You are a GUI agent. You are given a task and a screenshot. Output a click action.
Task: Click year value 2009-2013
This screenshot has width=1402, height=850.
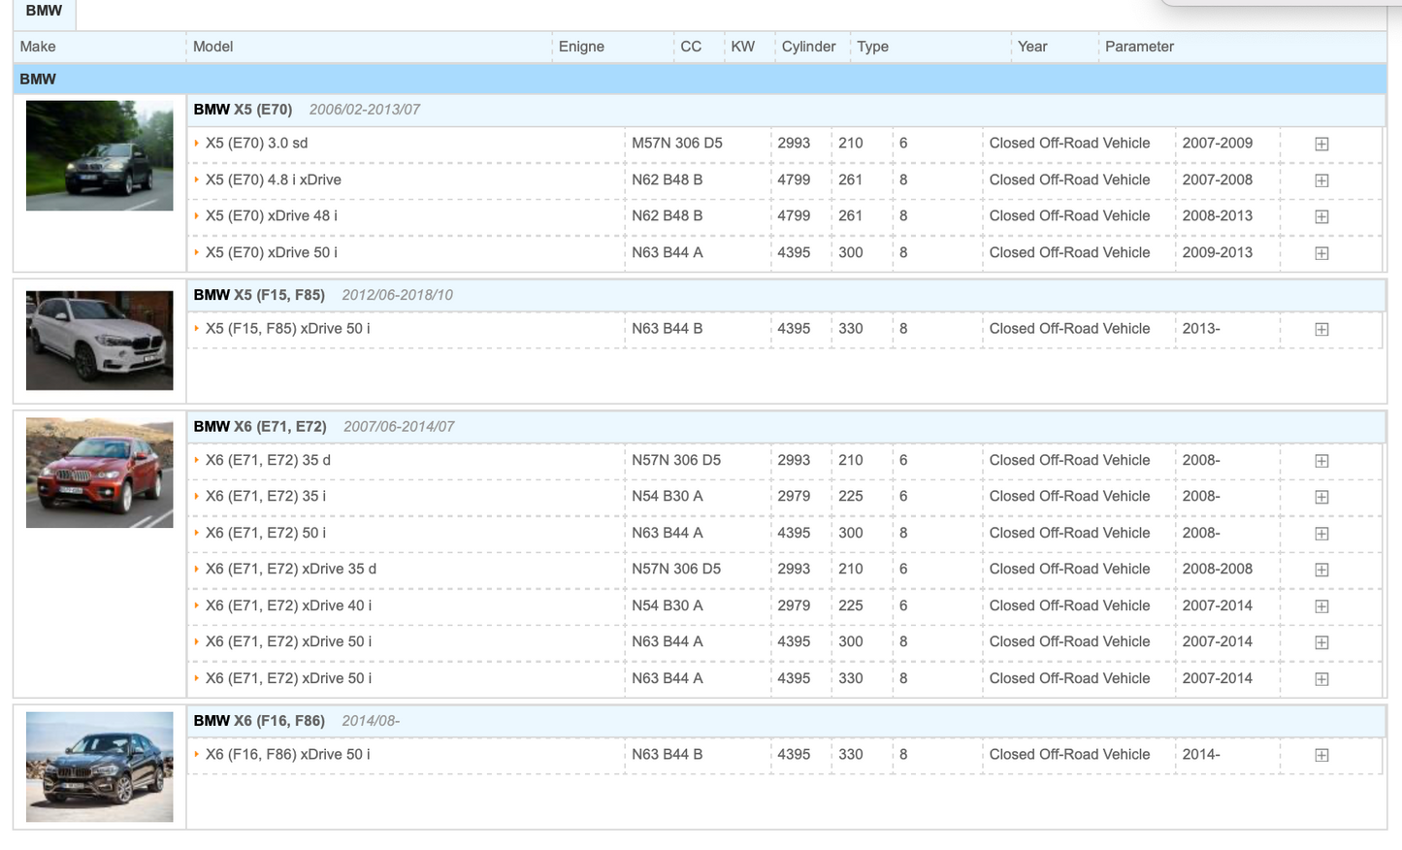tap(1218, 252)
